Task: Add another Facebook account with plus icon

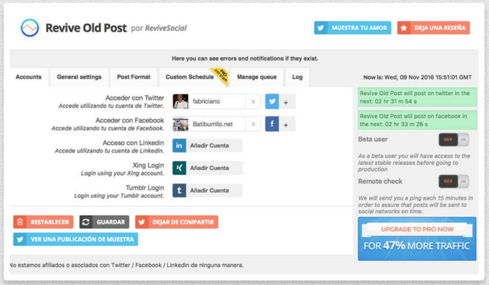Action: click(x=286, y=124)
